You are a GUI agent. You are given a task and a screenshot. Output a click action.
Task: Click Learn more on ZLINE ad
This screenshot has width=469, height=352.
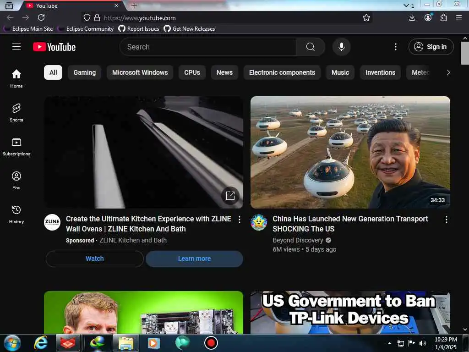coord(194,258)
